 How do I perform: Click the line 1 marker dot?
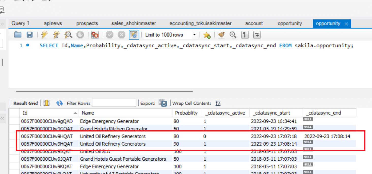(x=27, y=45)
